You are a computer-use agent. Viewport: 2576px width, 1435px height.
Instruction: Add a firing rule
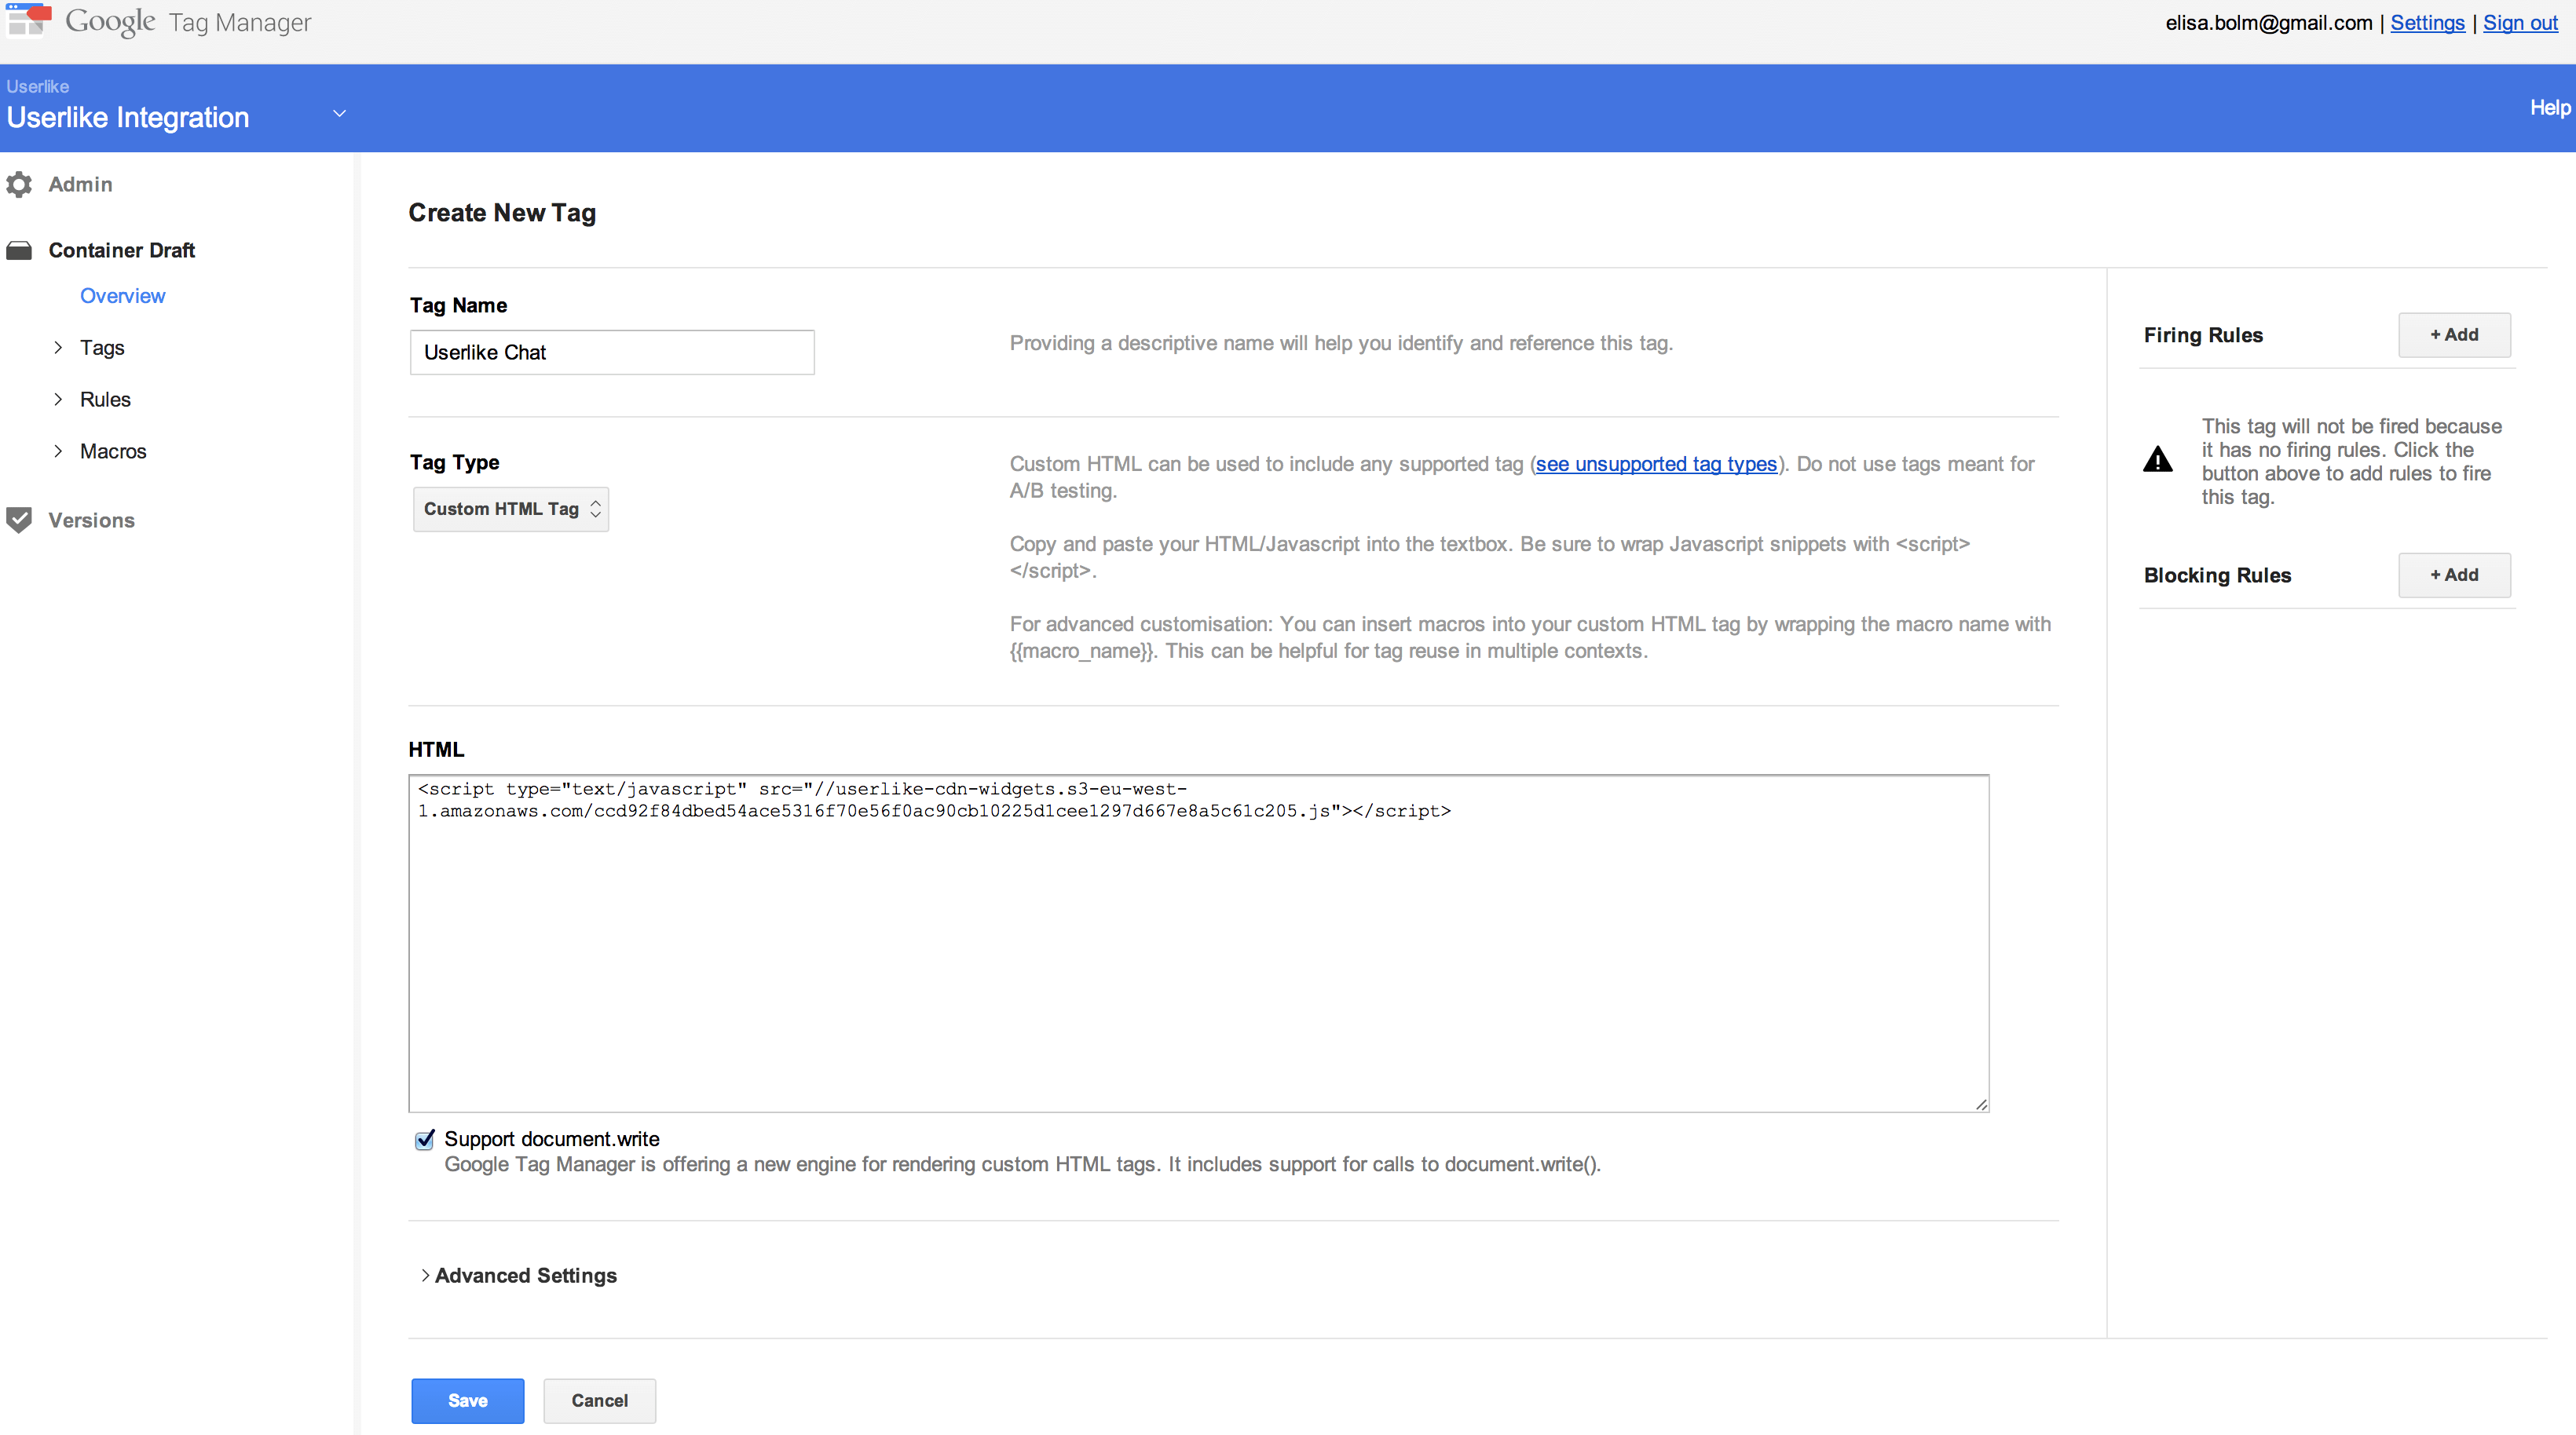pos(2454,334)
